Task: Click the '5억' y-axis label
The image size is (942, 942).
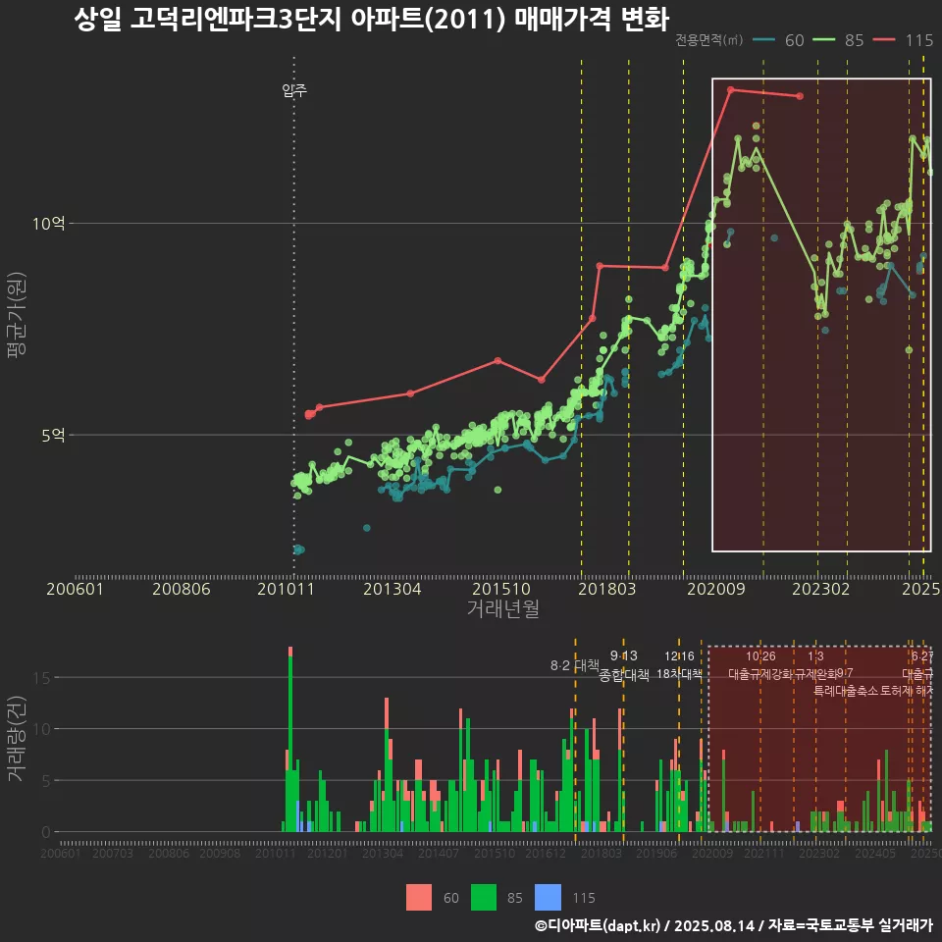Action: (53, 435)
